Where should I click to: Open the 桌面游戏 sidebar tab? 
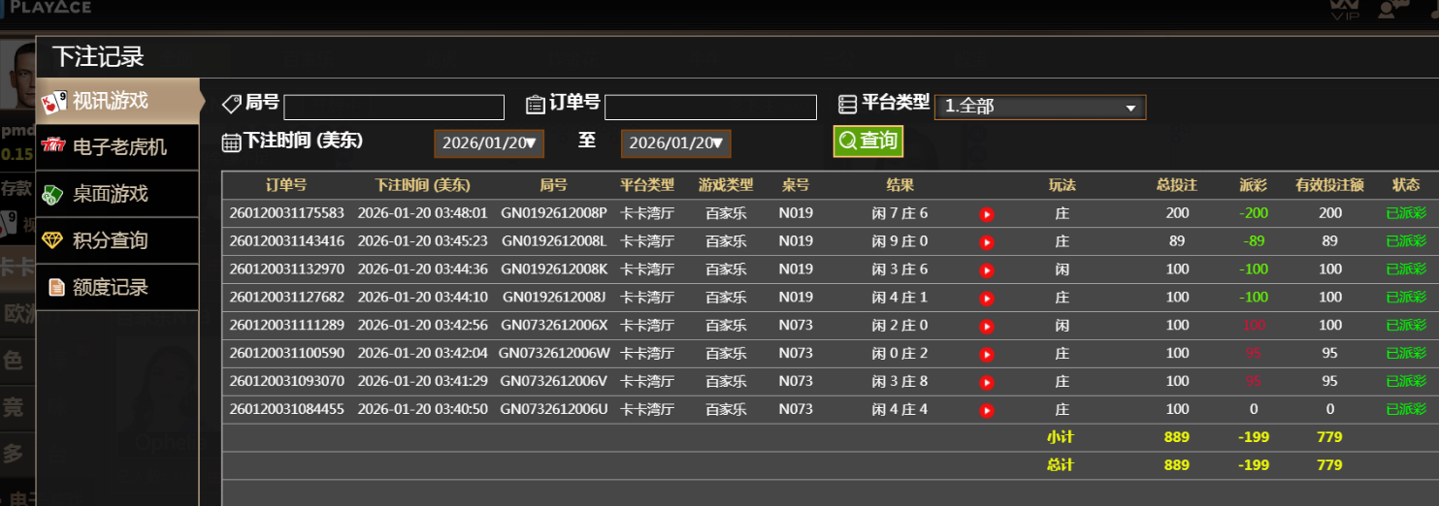click(x=117, y=194)
